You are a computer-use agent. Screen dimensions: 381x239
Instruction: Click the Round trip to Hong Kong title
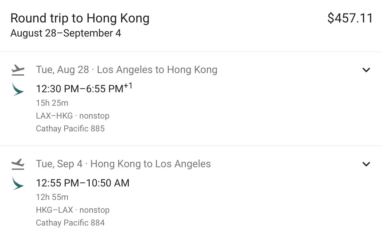pyautogui.click(x=80, y=19)
